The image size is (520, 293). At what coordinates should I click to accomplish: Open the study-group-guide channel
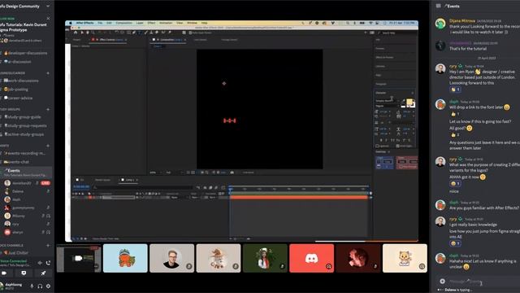tap(22, 117)
